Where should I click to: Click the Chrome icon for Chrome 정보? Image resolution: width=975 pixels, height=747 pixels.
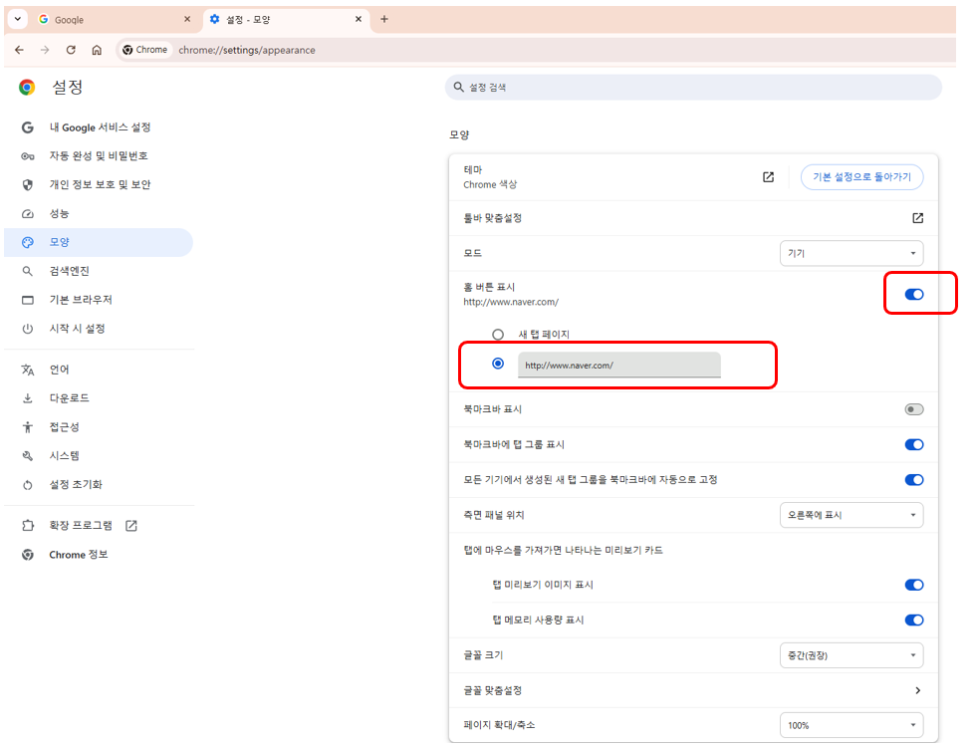[x=27, y=554]
